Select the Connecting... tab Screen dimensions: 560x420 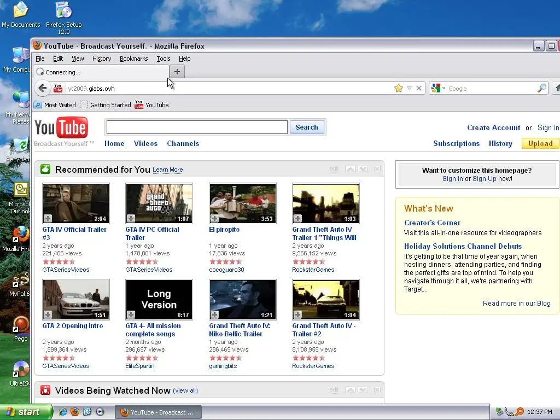[x=101, y=72]
